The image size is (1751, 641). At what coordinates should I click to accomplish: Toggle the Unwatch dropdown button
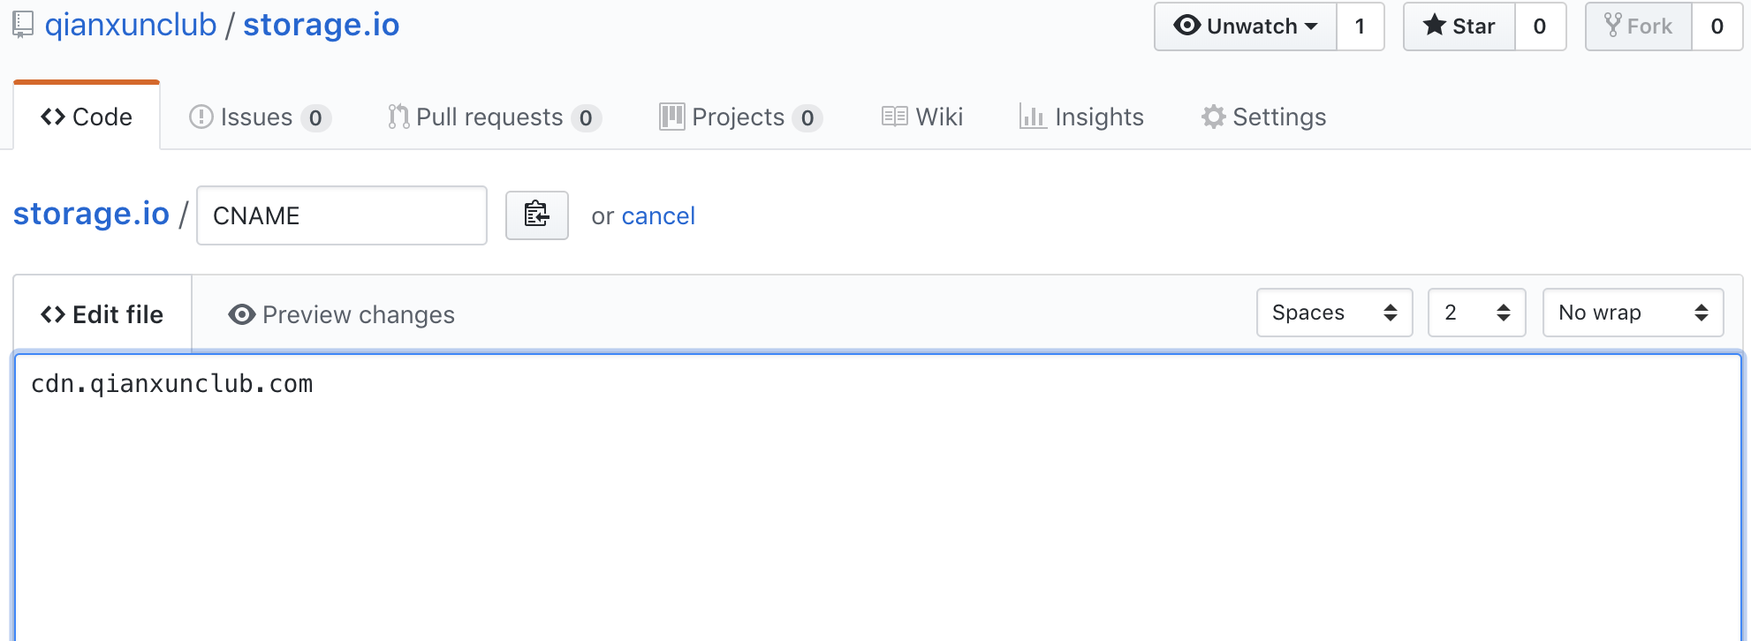click(x=1246, y=26)
